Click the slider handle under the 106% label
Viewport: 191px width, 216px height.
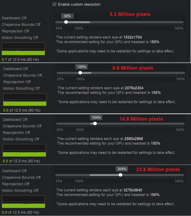pos(80,73)
